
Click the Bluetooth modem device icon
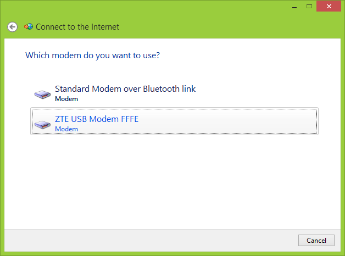pyautogui.click(x=42, y=94)
